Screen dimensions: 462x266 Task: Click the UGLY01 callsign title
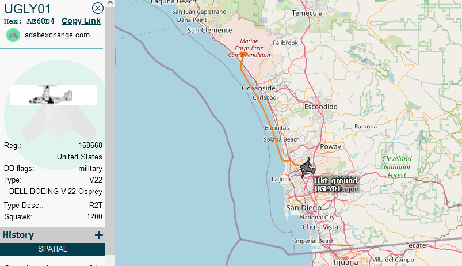(x=28, y=9)
